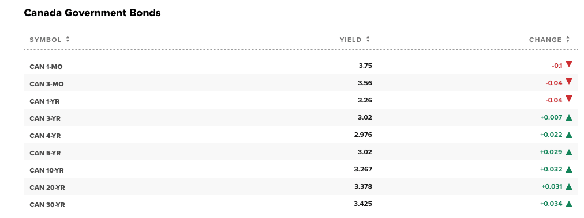584x218 pixels.
Task: Open the CAN 1-MO bond symbol
Action: point(46,67)
